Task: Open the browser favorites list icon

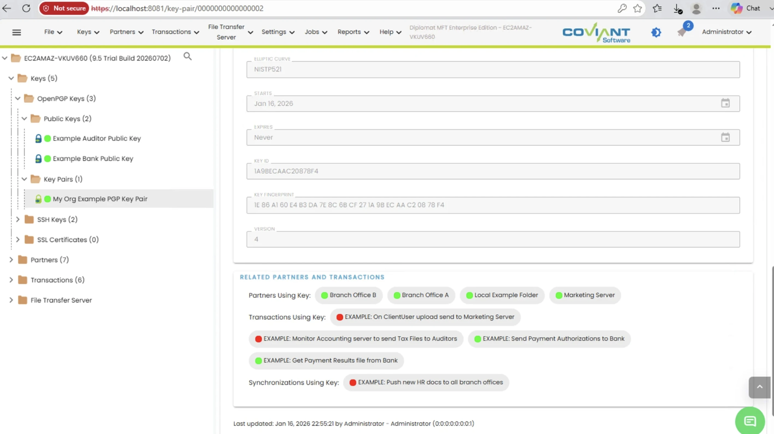Action: [x=657, y=8]
